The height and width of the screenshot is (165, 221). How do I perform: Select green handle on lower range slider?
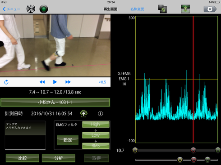(x=207, y=160)
